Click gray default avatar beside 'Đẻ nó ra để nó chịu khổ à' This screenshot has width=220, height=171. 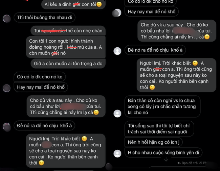pos(117,51)
